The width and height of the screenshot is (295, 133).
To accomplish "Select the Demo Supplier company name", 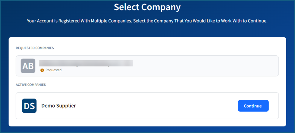I will [58, 106].
